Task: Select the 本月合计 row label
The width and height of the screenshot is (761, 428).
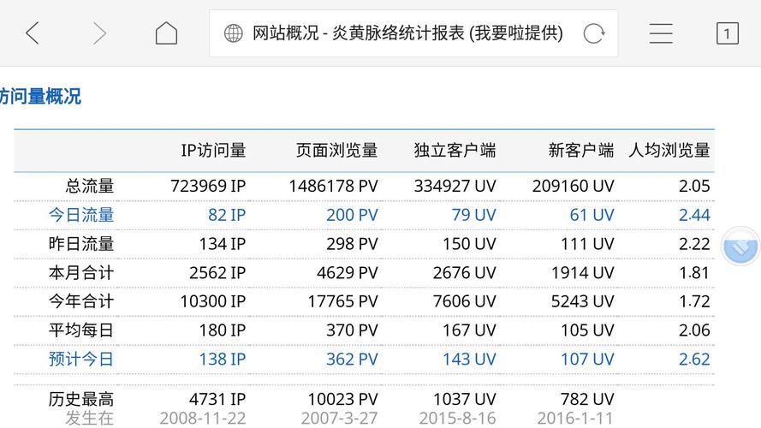Action: (81, 273)
